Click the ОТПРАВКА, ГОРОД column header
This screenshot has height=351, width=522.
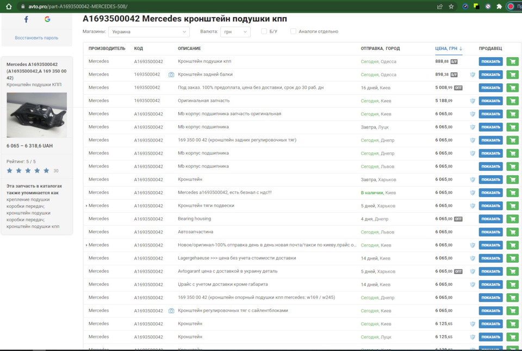[380, 48]
